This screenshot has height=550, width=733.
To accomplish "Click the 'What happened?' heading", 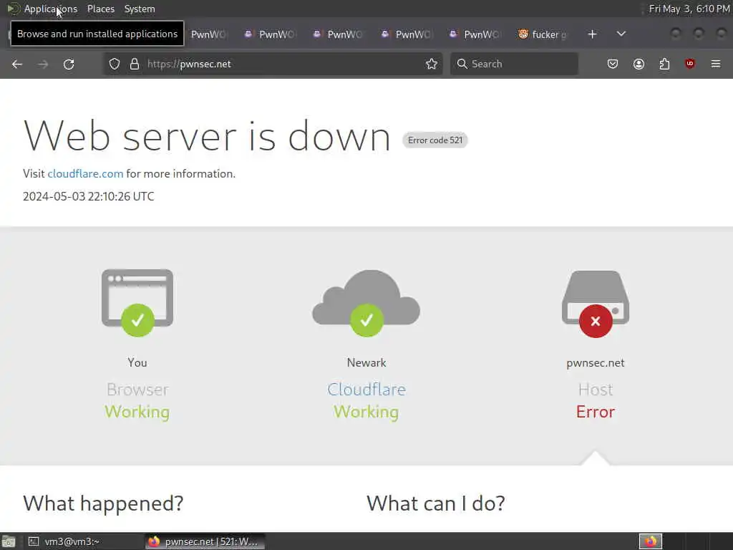I will (103, 503).
